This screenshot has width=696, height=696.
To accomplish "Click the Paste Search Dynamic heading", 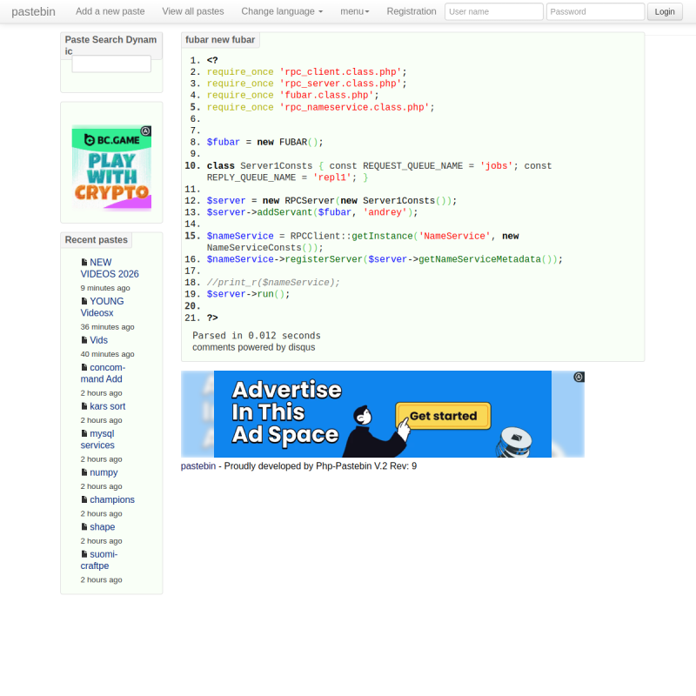I will pos(111,45).
